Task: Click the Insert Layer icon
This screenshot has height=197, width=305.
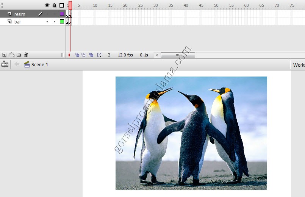Action: [4, 55]
